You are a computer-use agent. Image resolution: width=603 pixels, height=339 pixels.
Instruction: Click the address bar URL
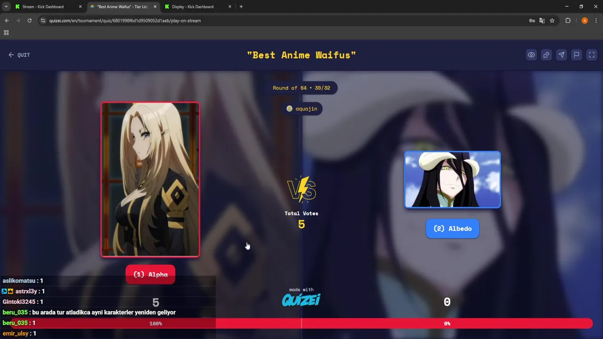coord(125,21)
